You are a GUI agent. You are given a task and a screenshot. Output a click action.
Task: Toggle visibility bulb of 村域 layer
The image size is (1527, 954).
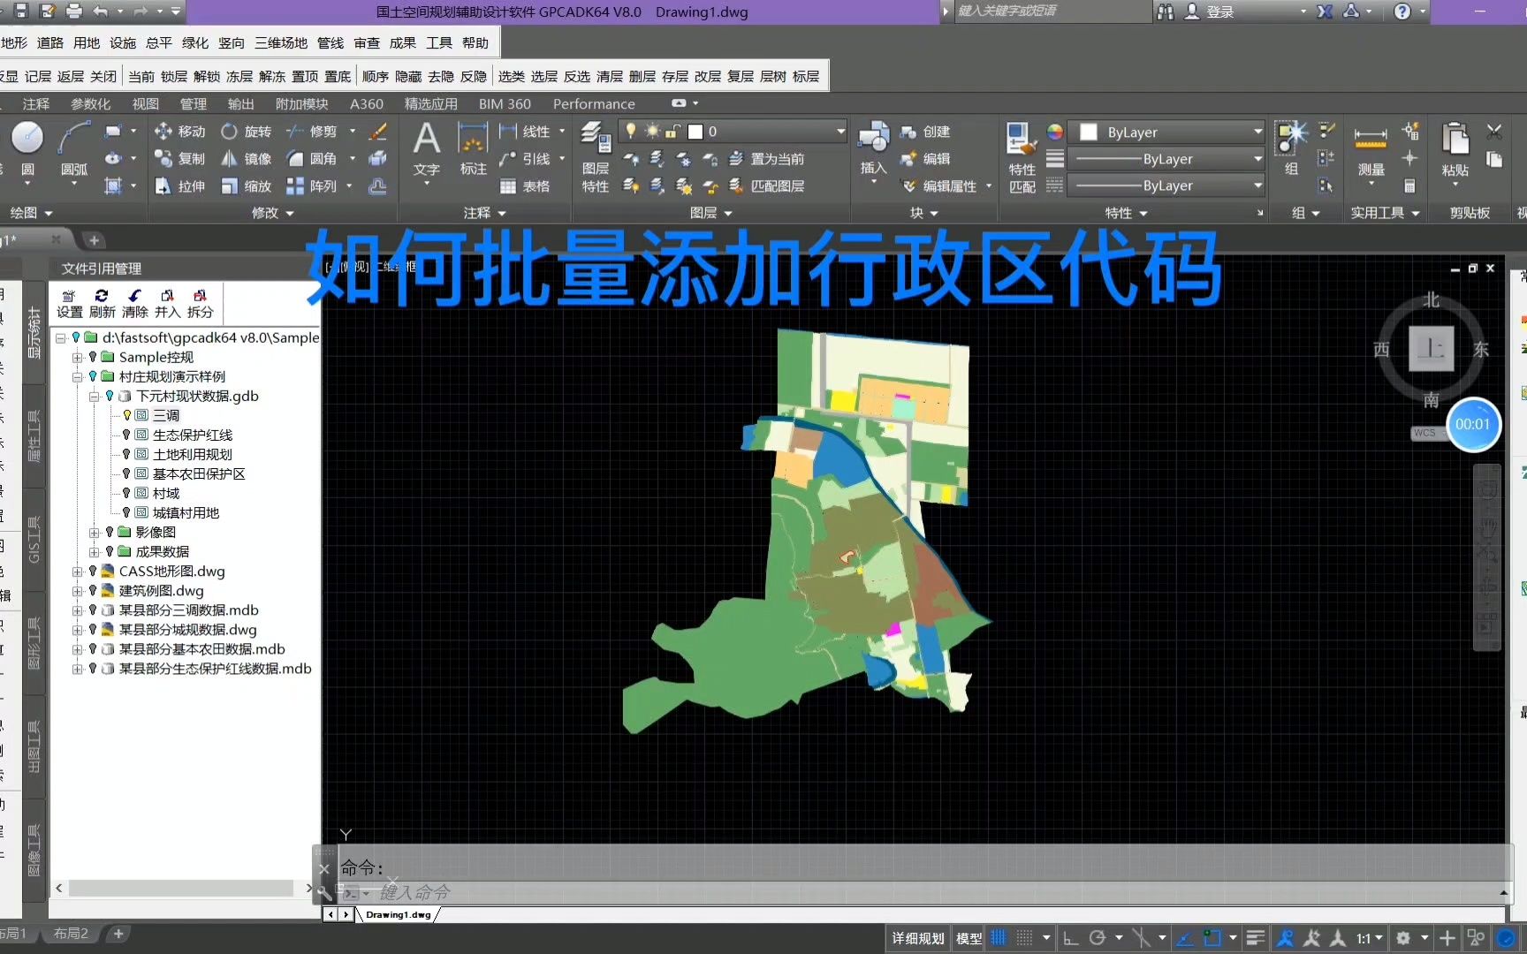126,493
